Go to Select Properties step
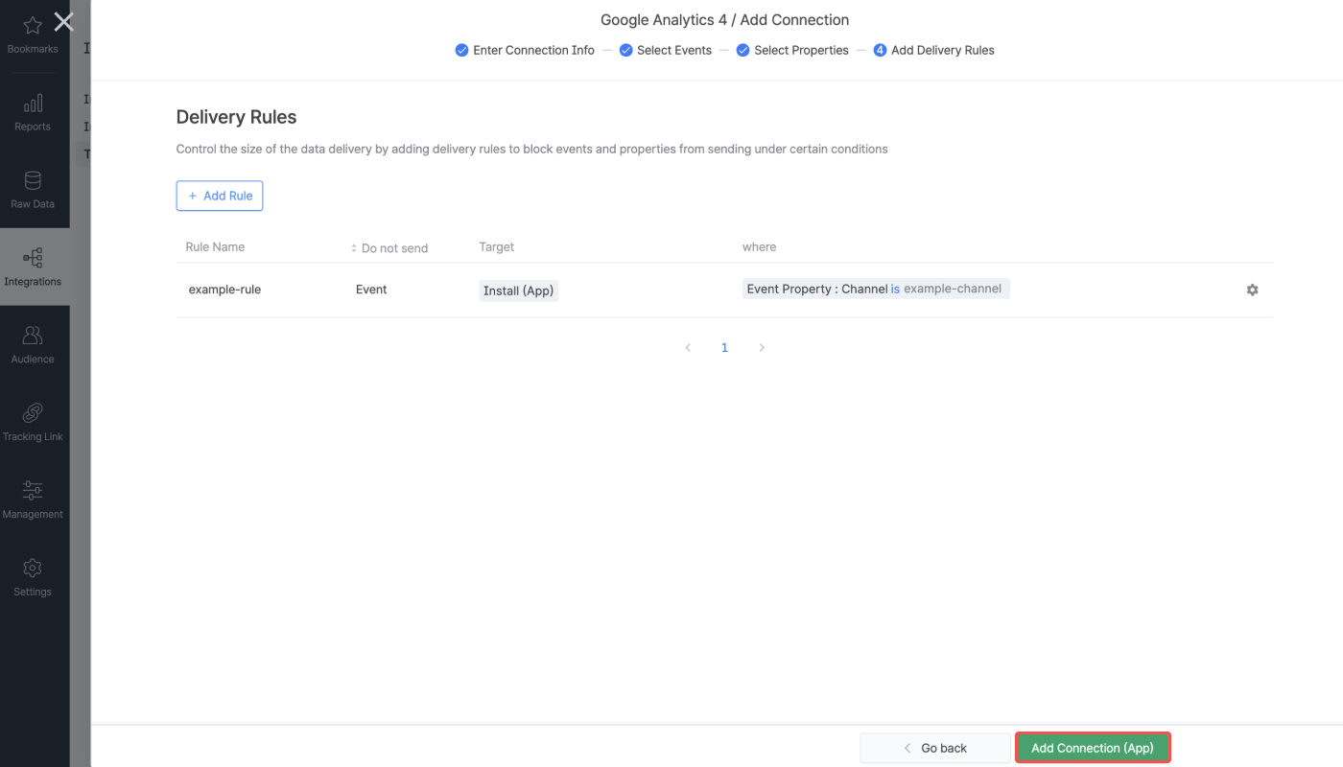This screenshot has height=767, width=1343. 792,50
